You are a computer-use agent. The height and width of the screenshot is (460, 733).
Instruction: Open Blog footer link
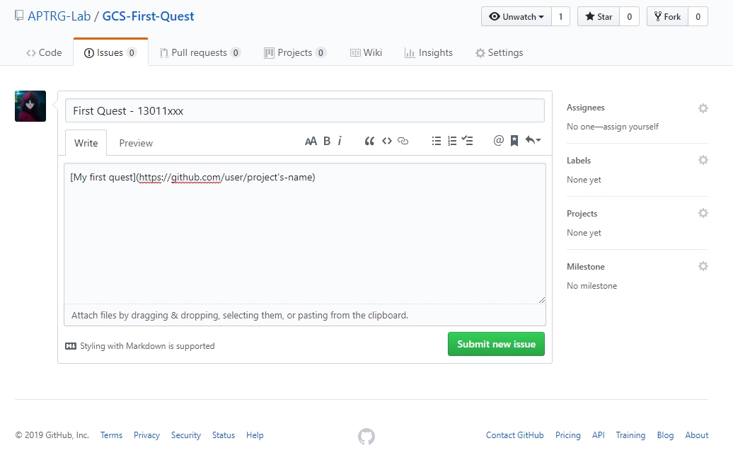click(x=665, y=435)
